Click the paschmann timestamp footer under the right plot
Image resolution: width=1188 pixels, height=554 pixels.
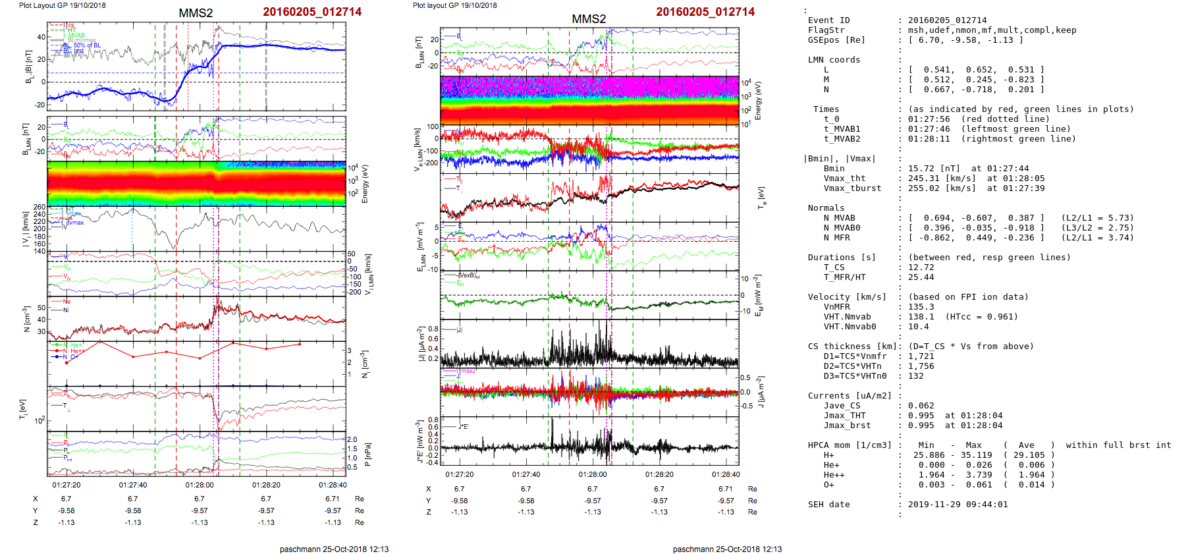[727, 549]
